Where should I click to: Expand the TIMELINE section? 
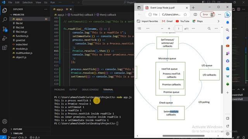click(x=18, y=133)
